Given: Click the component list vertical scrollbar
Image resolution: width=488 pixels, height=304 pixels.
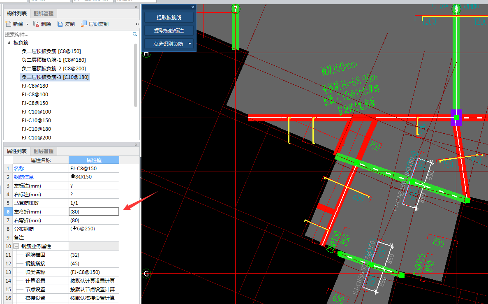Looking at the screenshot, I should 136,75.
